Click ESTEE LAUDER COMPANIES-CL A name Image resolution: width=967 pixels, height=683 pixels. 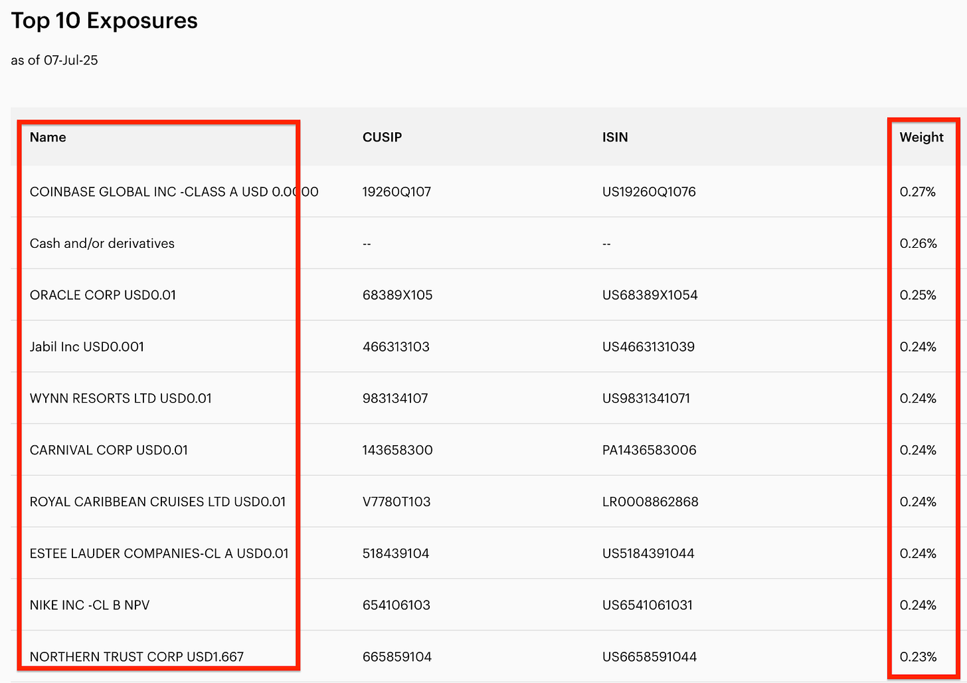pyautogui.click(x=159, y=553)
